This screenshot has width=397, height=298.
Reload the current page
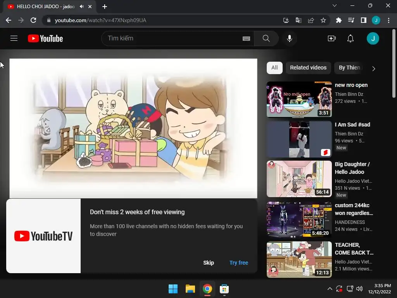(x=33, y=20)
